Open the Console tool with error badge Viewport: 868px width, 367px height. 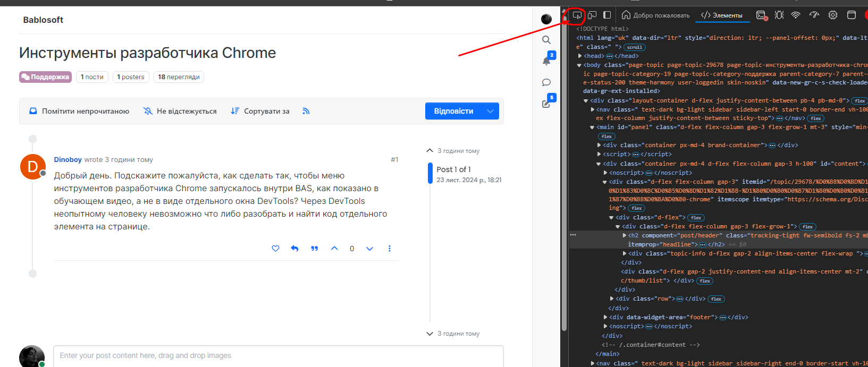761,15
